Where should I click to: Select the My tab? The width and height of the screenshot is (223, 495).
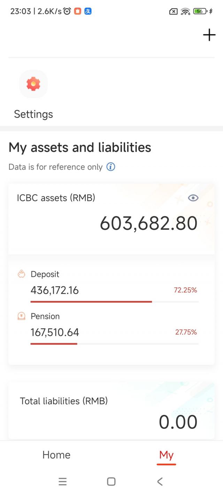pos(166,455)
